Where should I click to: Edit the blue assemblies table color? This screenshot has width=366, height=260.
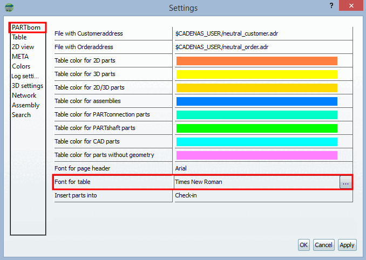(x=257, y=101)
